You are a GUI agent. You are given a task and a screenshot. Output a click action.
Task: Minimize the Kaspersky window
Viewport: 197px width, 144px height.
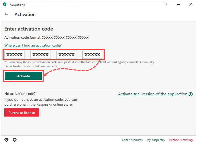[x=178, y=4]
